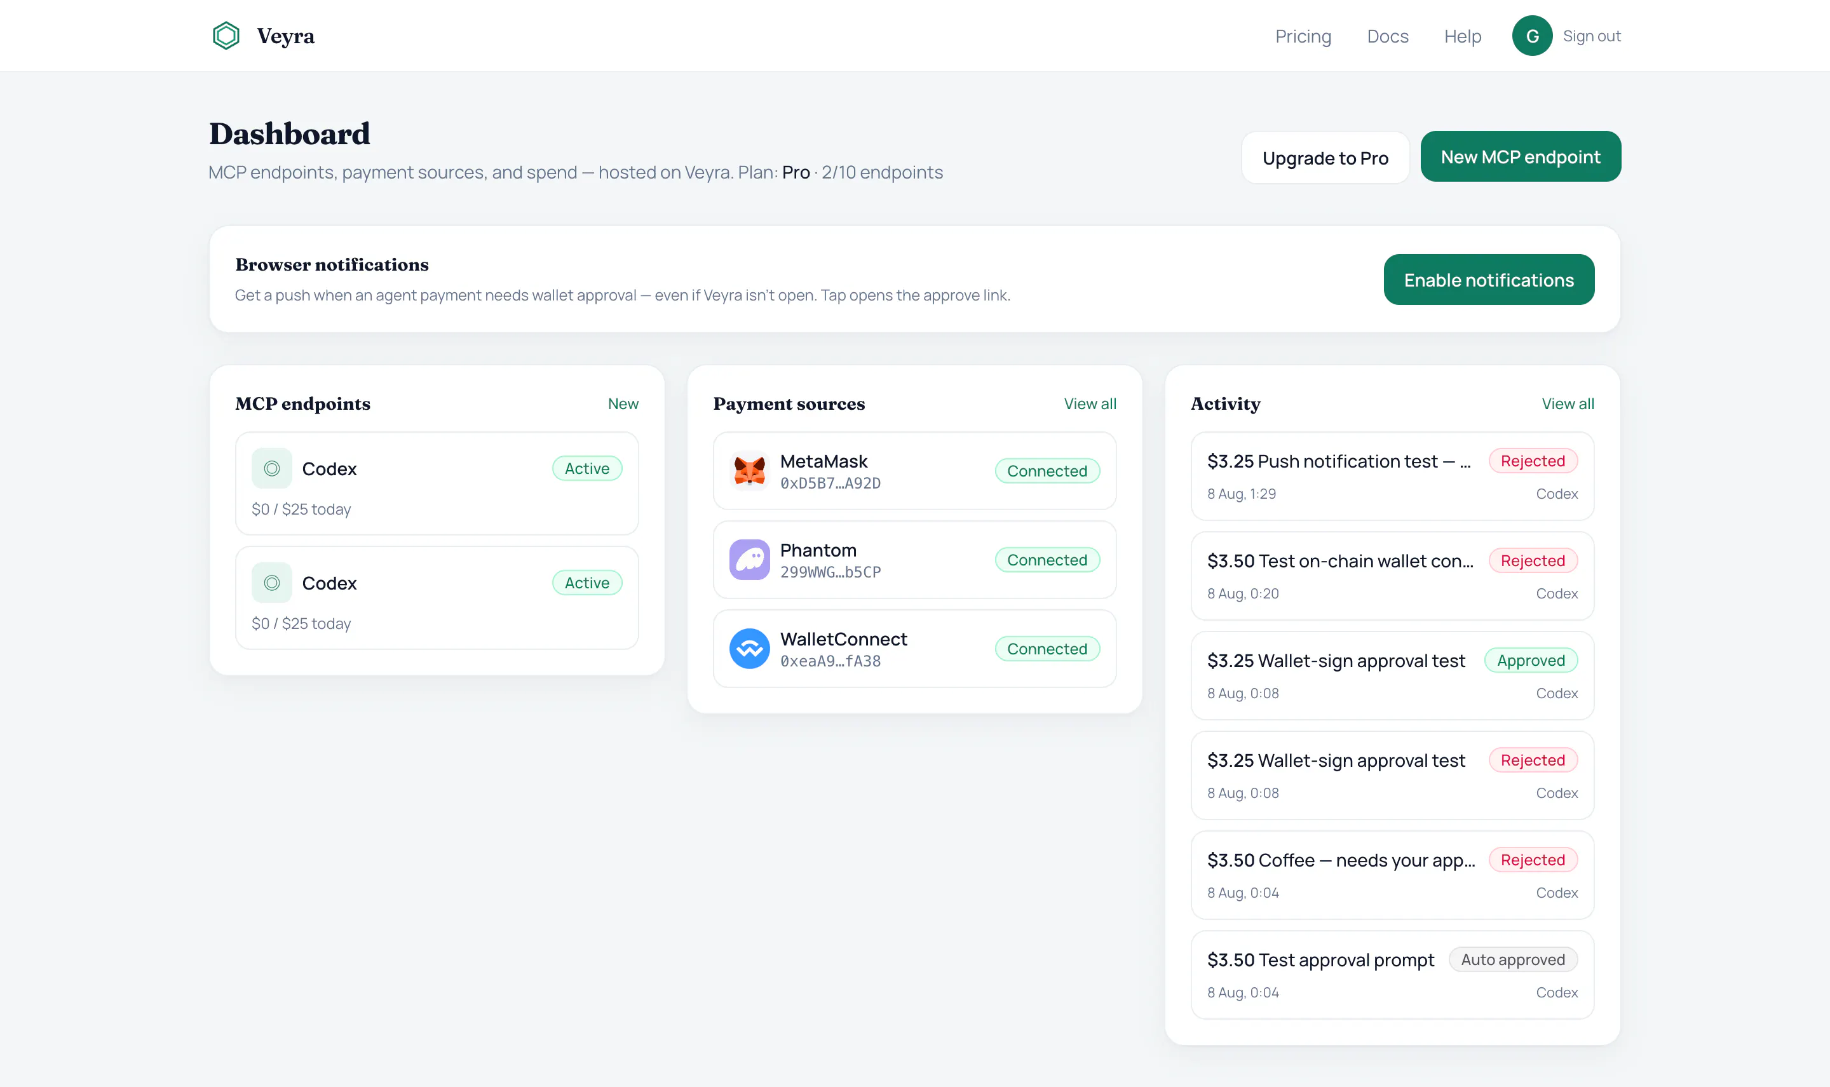Select the MetaMask wallet name
1830x1087 pixels.
point(823,461)
